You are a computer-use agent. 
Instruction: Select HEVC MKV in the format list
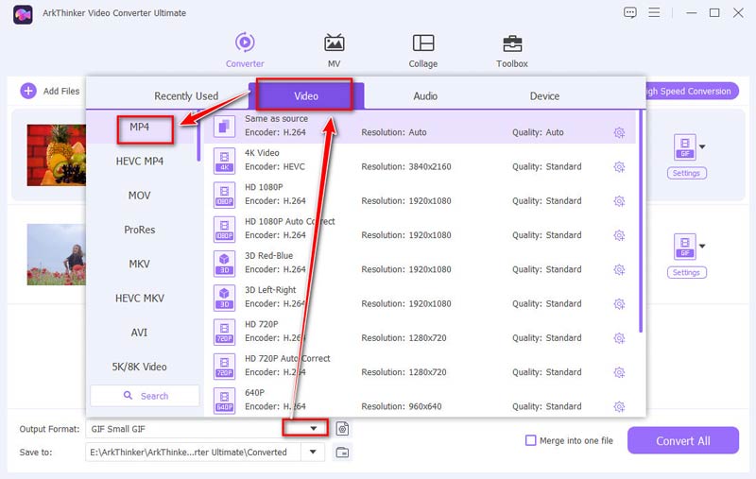click(x=142, y=298)
